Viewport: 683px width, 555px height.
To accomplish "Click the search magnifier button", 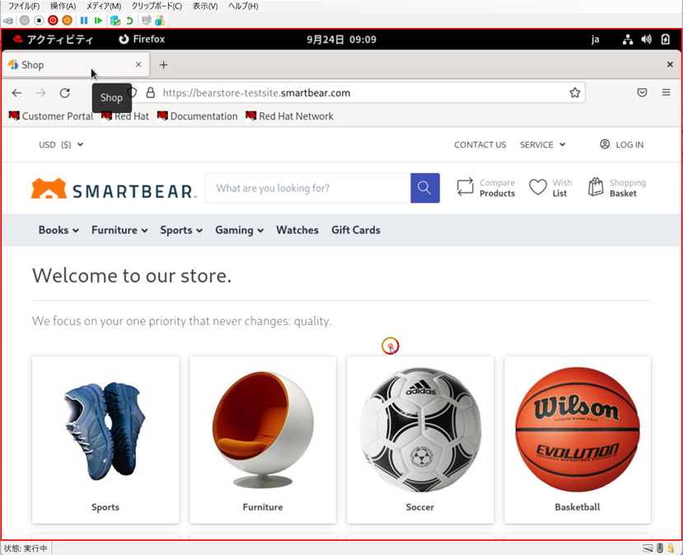I will pyautogui.click(x=424, y=188).
